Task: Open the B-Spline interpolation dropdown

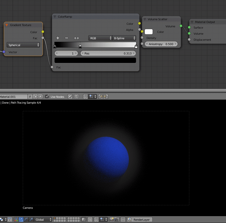Action: click(124, 38)
